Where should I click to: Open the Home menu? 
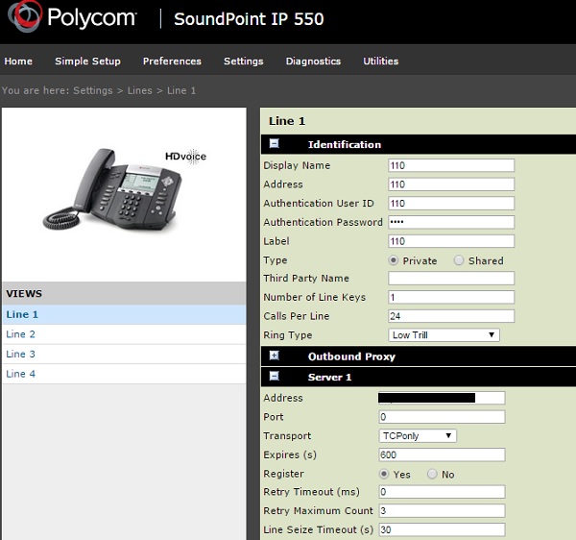(18, 61)
